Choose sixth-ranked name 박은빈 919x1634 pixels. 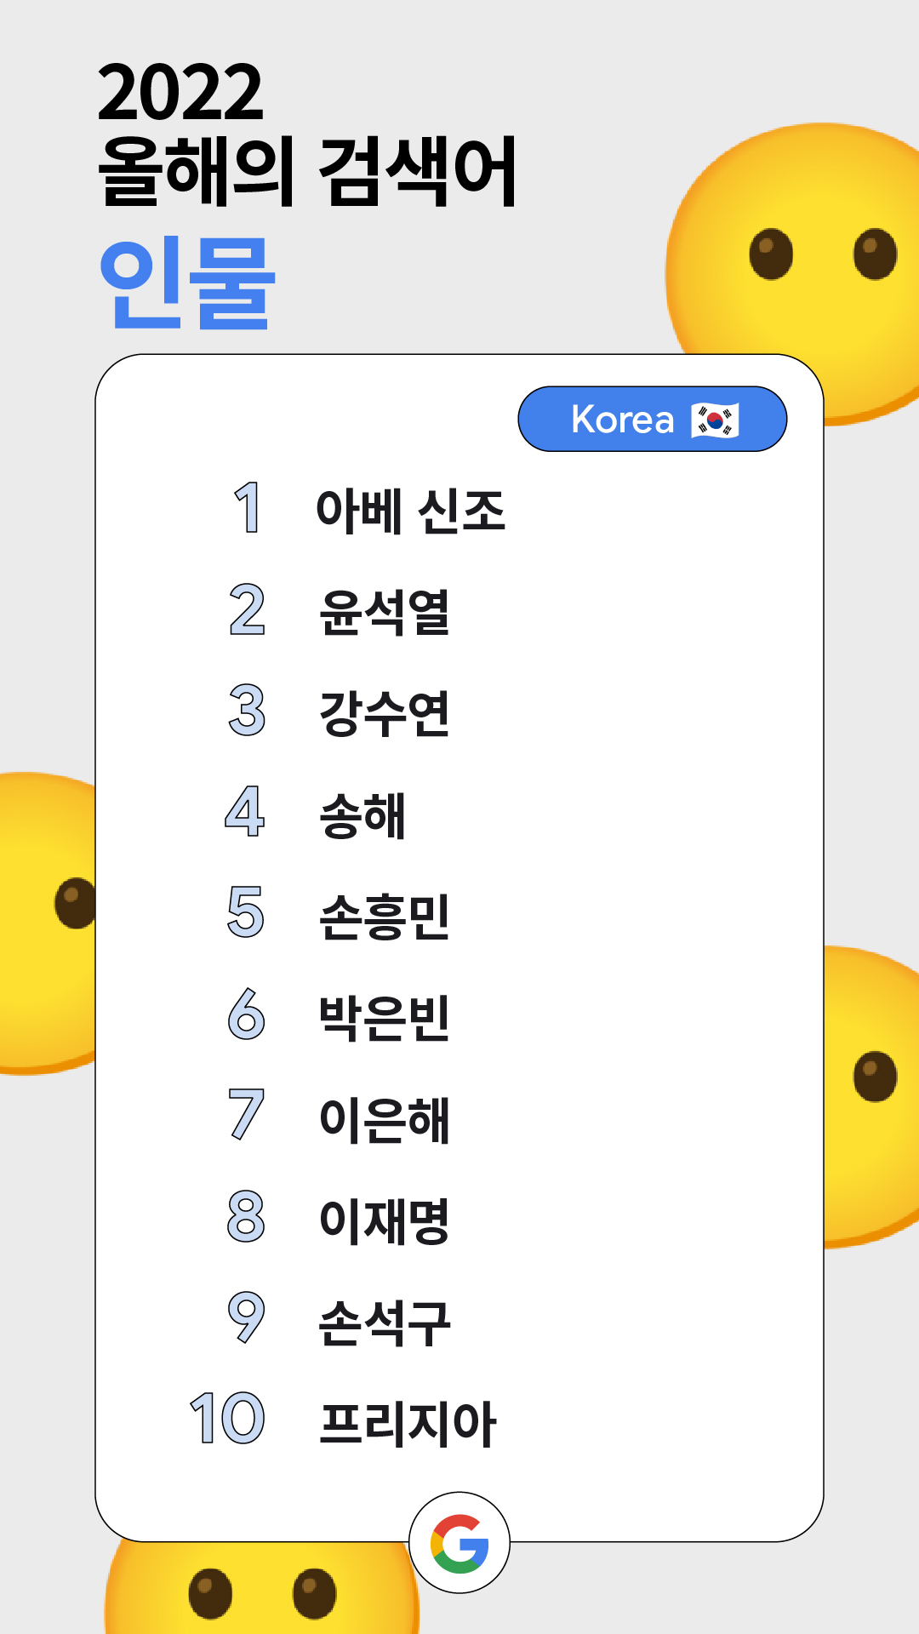tap(384, 1018)
